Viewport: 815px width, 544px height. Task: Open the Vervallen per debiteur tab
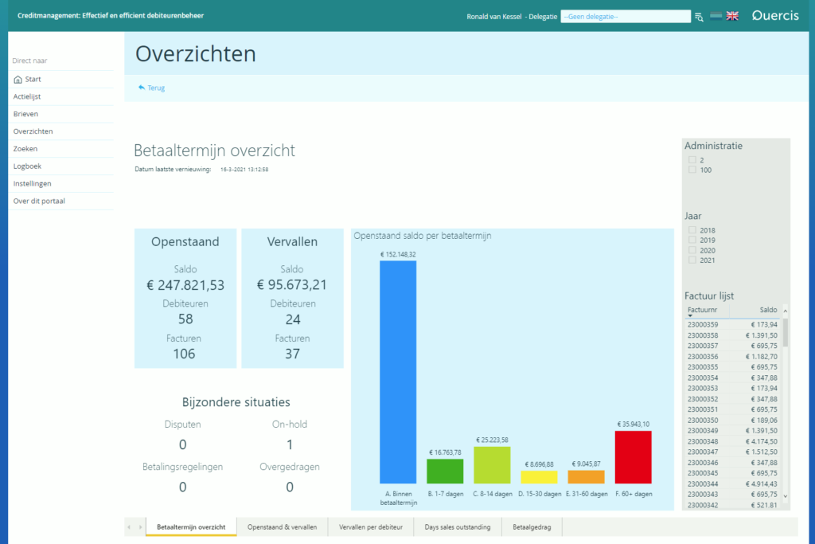pos(371,526)
